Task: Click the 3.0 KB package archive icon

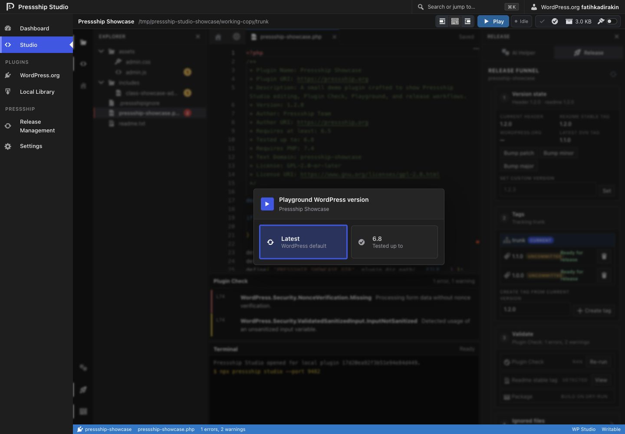Action: tap(569, 21)
